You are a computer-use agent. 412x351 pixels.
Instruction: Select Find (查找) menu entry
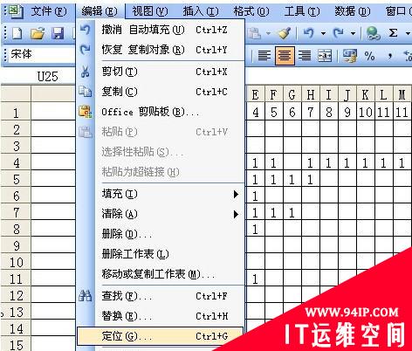point(160,296)
